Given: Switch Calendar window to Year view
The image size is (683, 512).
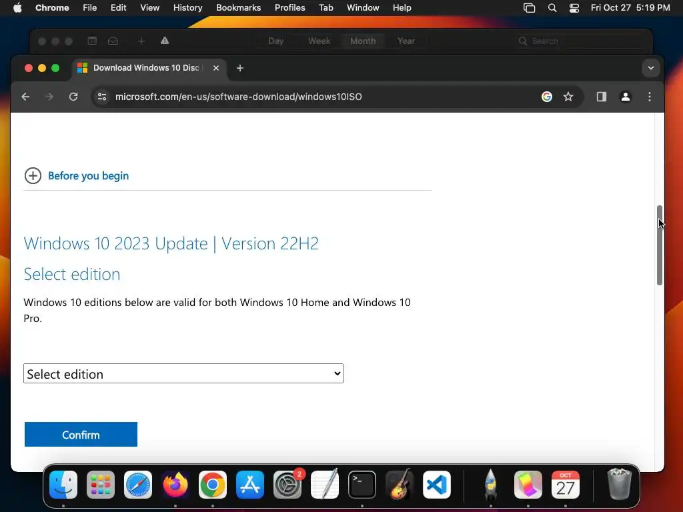Looking at the screenshot, I should 406,41.
